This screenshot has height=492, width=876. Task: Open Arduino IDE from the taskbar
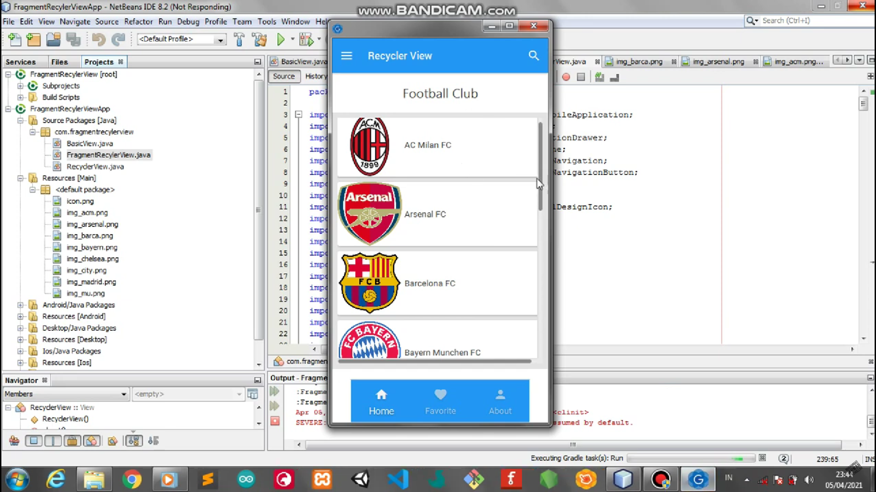(246, 479)
